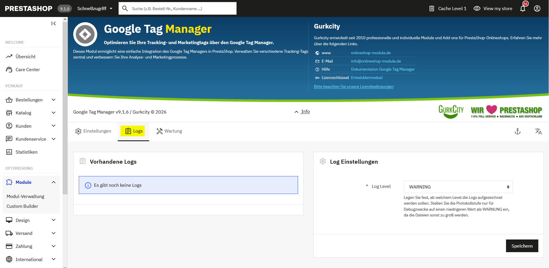
Task: Click the Kunden person icon
Action: [9, 126]
